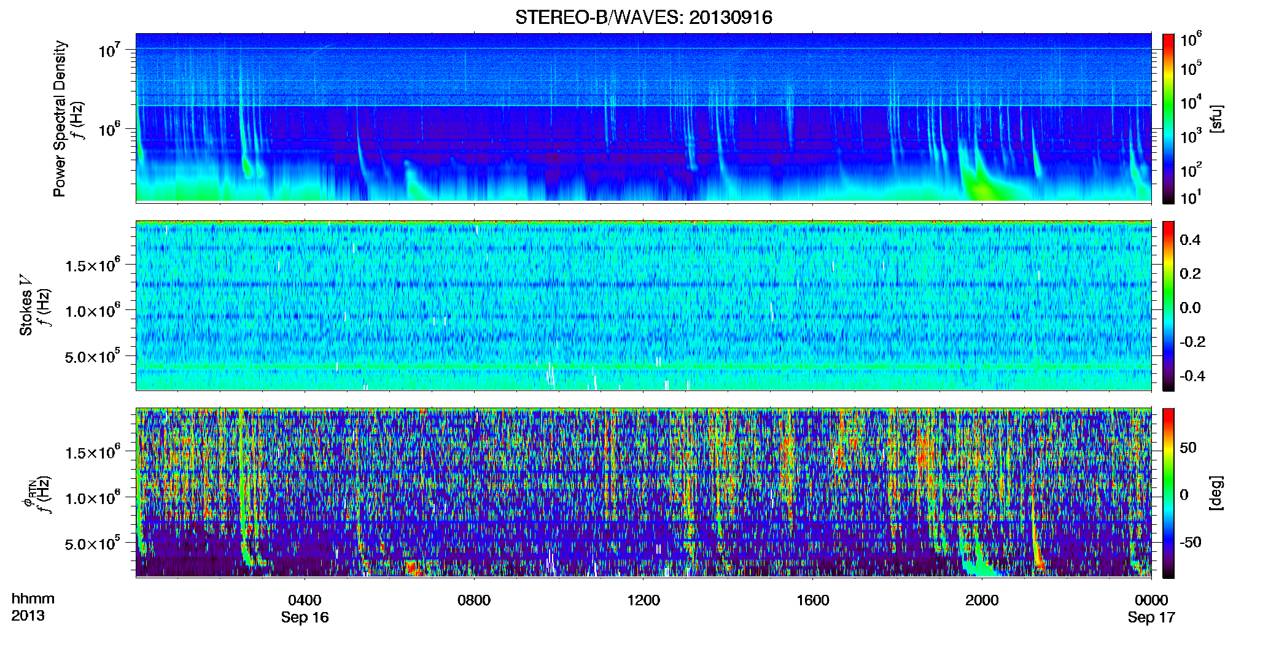The image size is (1287, 663).
Task: Select the "Power Spectral Density" axis label
Action: (x=60, y=118)
